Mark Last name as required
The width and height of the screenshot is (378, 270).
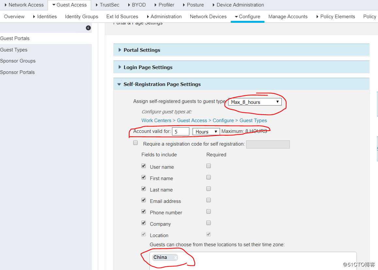click(209, 189)
